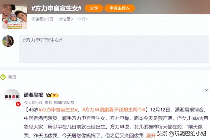Click the crown level IV membership badge

(x=52, y=95)
